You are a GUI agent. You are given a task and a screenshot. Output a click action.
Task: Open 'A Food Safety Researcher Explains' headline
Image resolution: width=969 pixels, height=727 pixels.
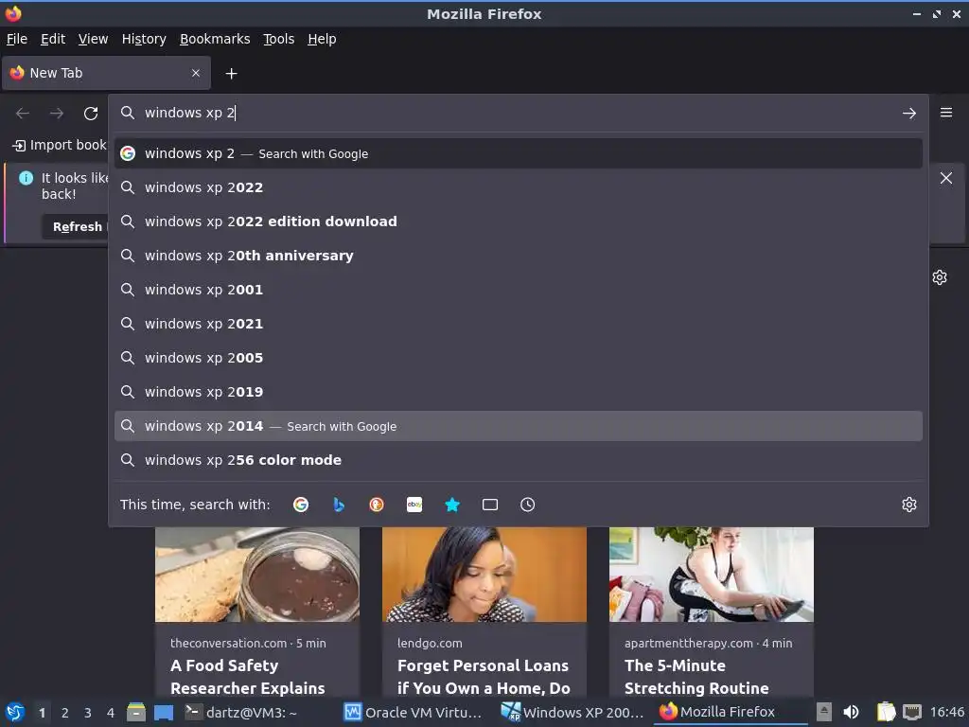click(248, 677)
